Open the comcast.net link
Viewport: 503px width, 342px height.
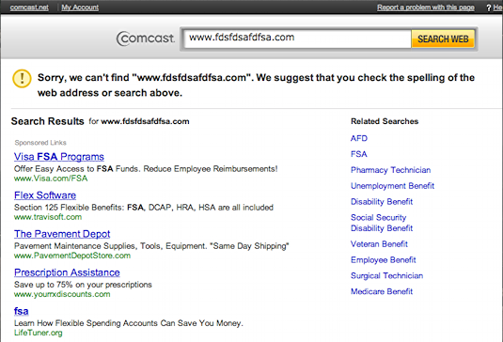point(29,8)
